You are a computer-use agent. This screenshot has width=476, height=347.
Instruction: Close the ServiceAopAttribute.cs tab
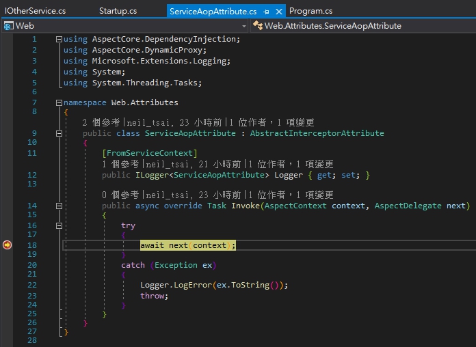pyautogui.click(x=278, y=12)
